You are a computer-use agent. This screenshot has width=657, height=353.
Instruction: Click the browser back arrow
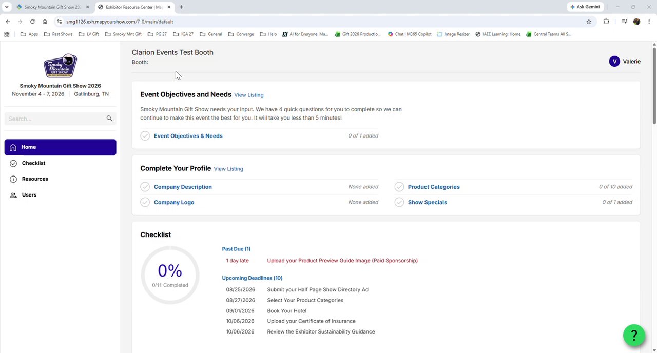8,22
